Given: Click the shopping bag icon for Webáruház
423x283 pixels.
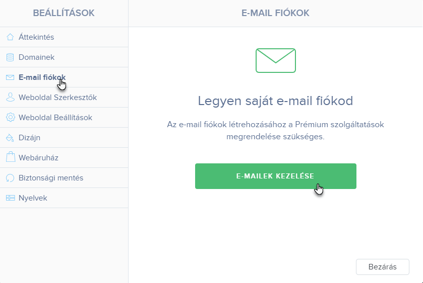Looking at the screenshot, I should click(x=11, y=157).
